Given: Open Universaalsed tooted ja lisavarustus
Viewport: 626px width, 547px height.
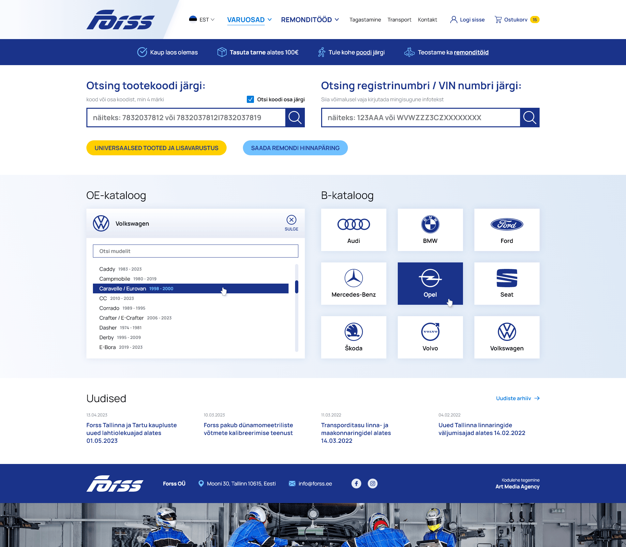Looking at the screenshot, I should click(156, 148).
